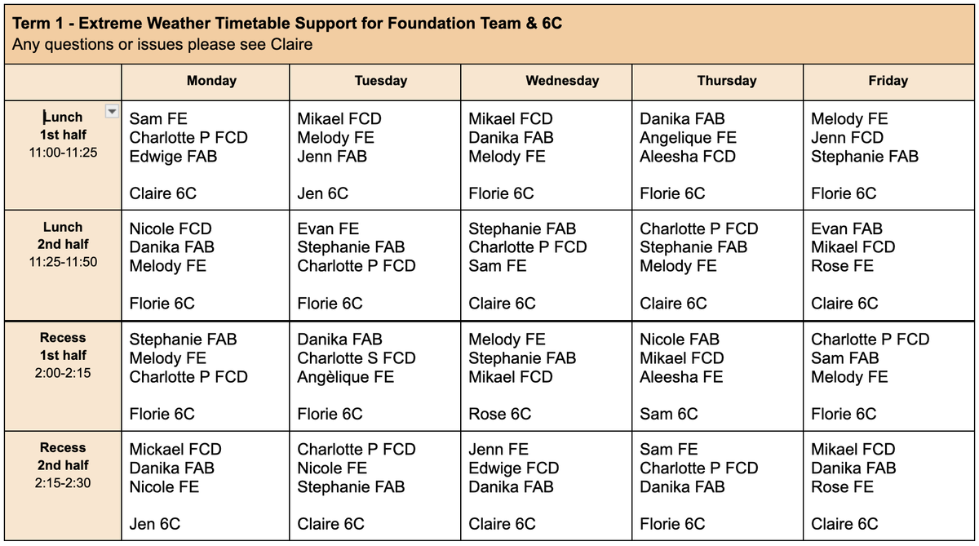979x546 pixels.
Task: Select the Tuesday column header cell
Action: [x=380, y=81]
